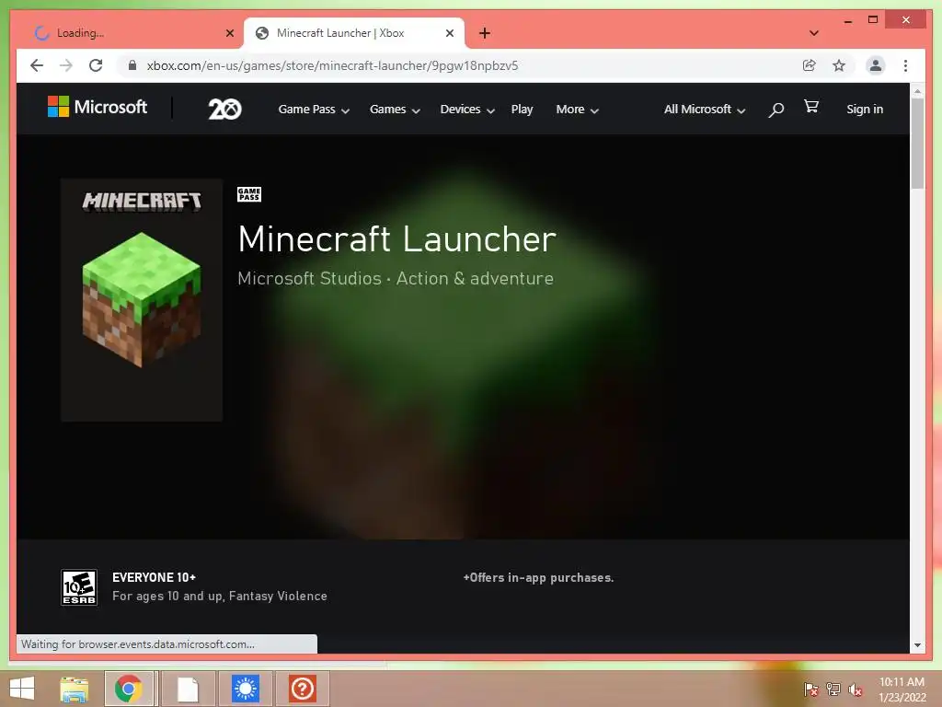Screen dimensions: 942x707
Task: Click the padlock site info icon
Action: pyautogui.click(x=132, y=65)
